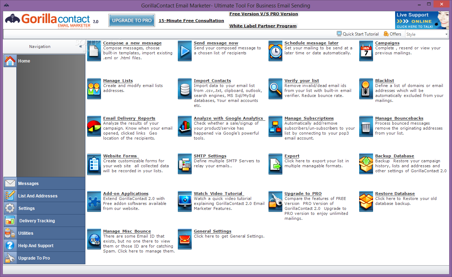Screen dimensions: 452x277
Task: Click the Upgrade to PRO key icon
Action: click(x=276, y=202)
